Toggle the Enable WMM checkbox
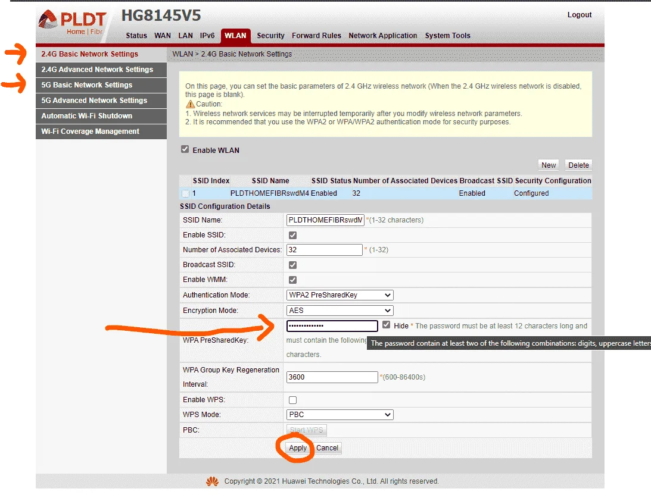 tap(292, 280)
